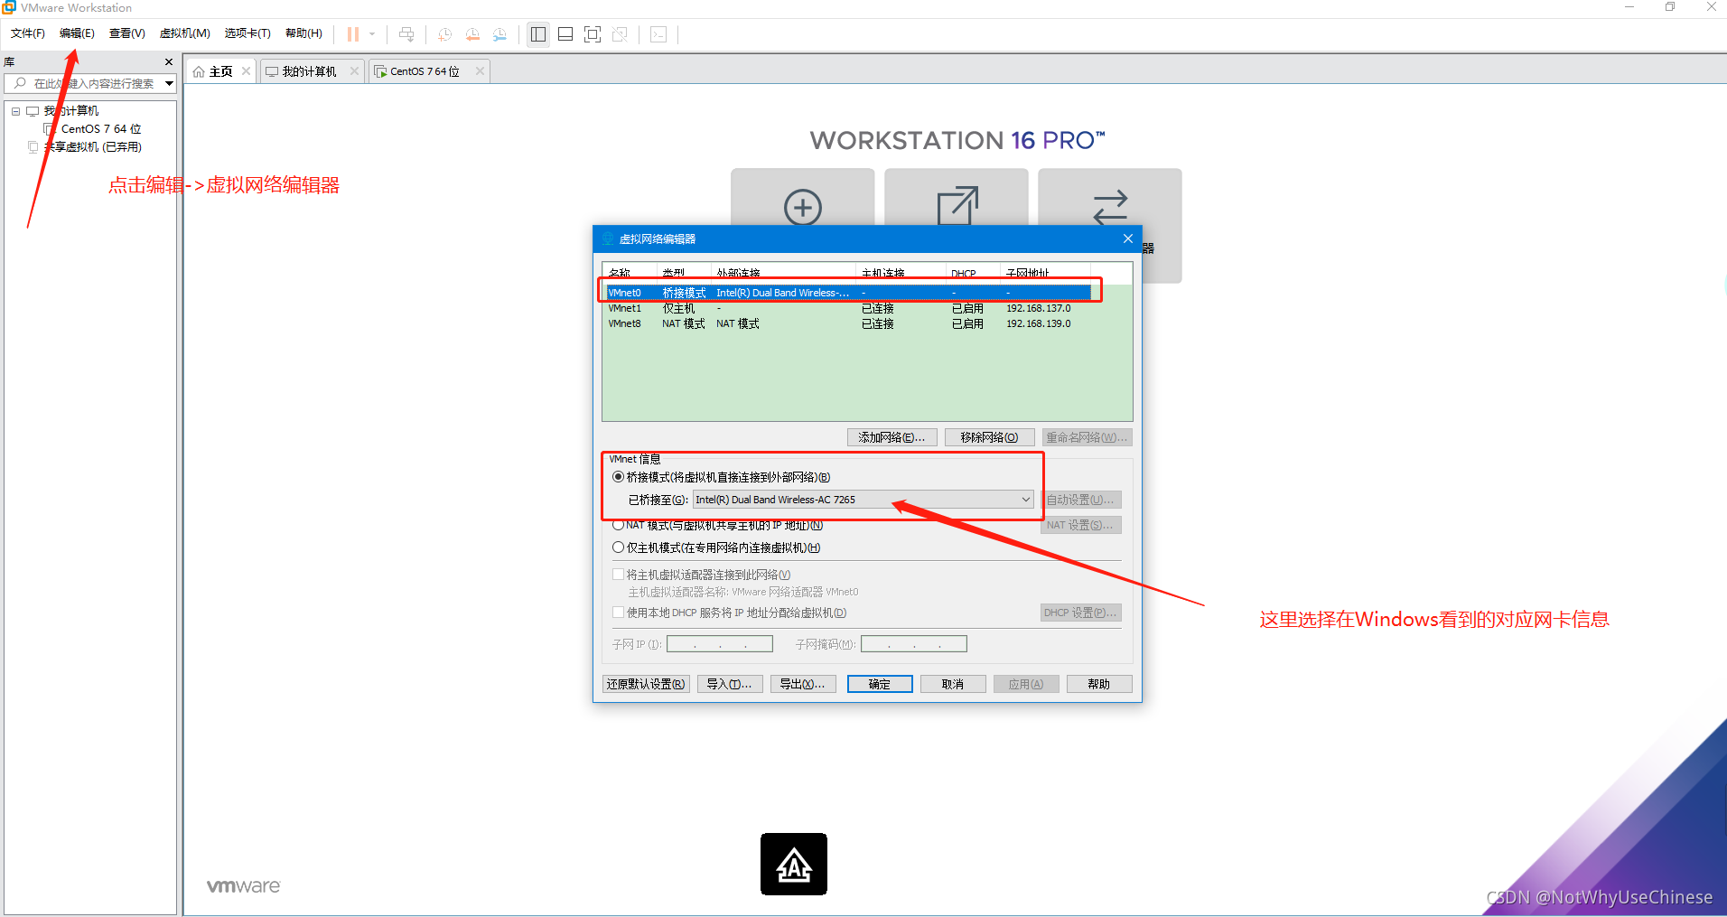
Task: Click the Unity mode toolbar icon
Action: (620, 34)
